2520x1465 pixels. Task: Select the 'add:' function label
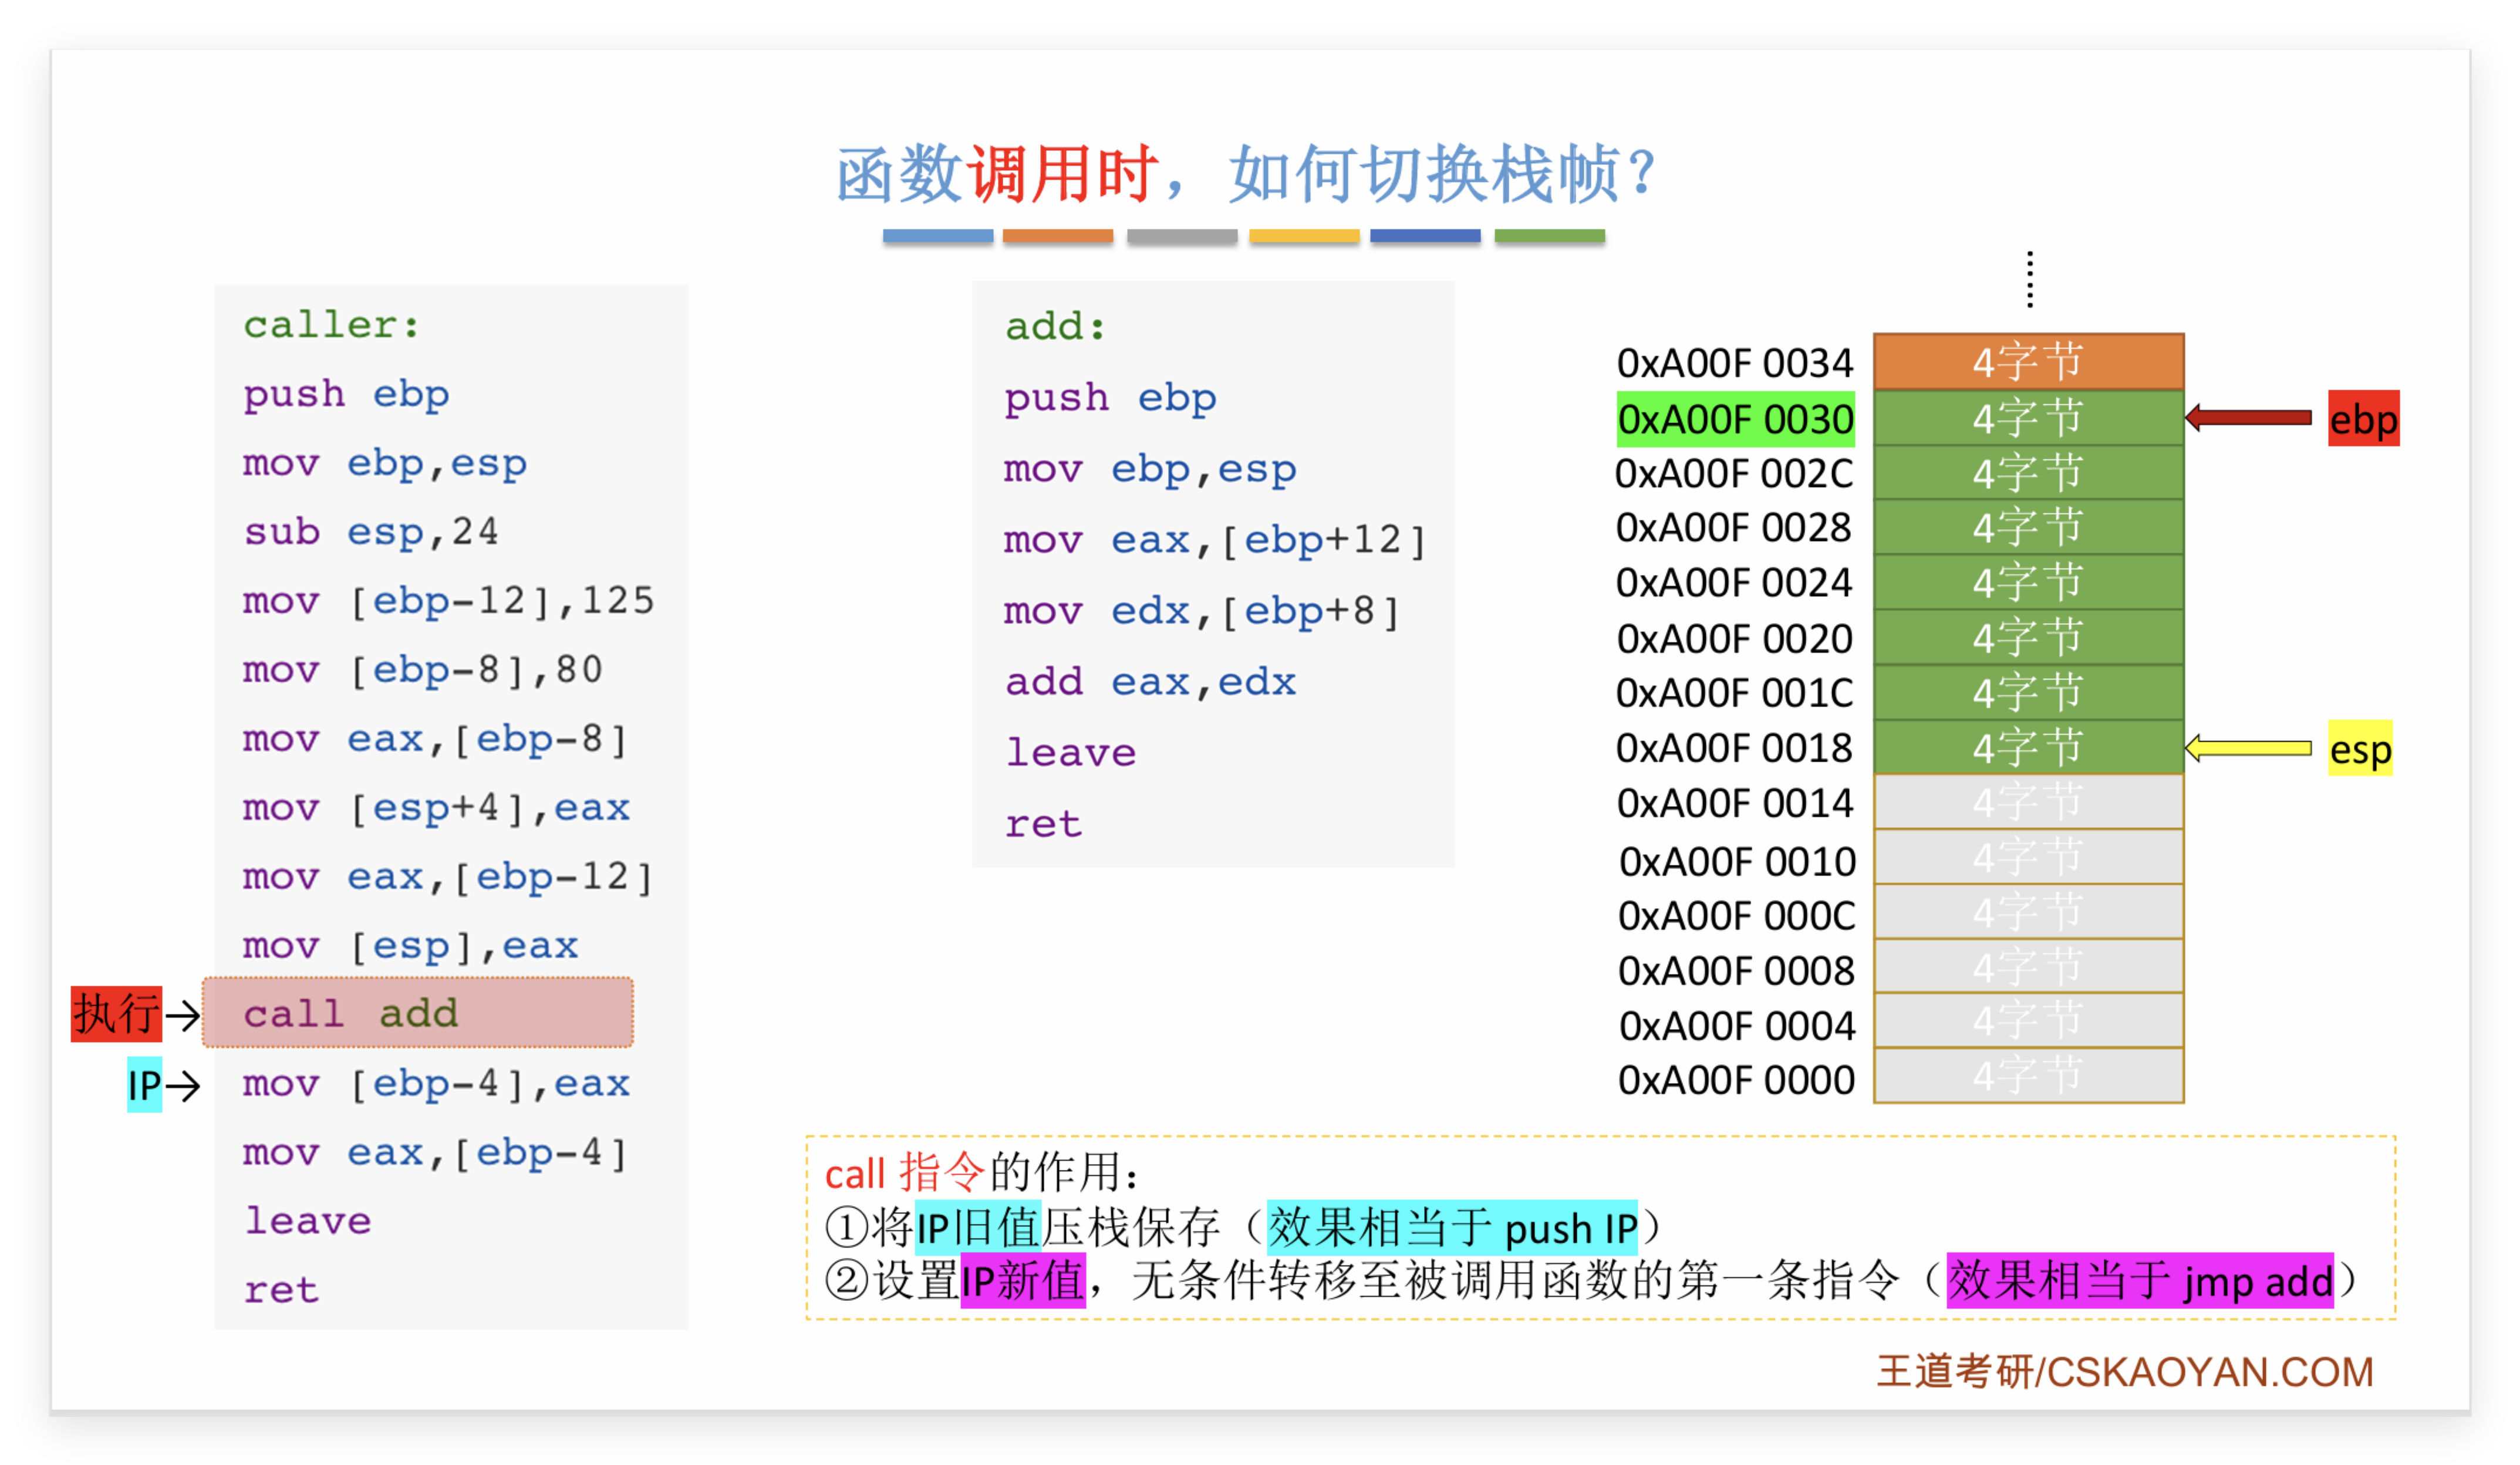click(1056, 327)
